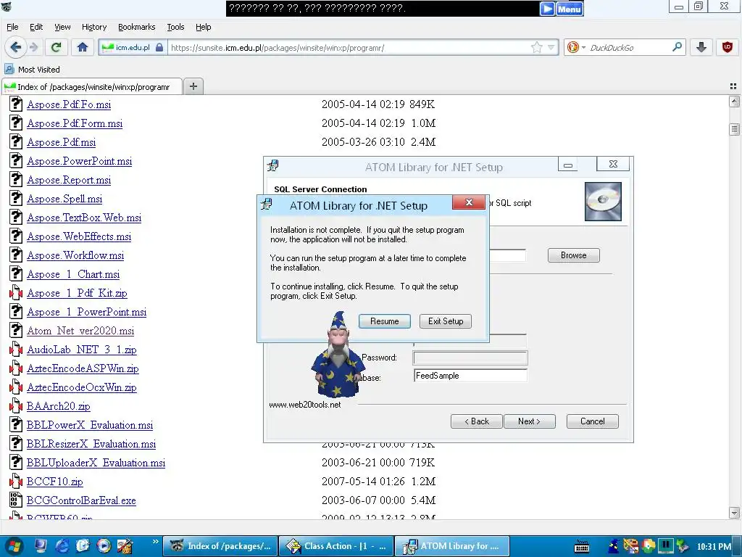Click Next in the setup wizard
This screenshot has height=557, width=742.
pos(530,421)
